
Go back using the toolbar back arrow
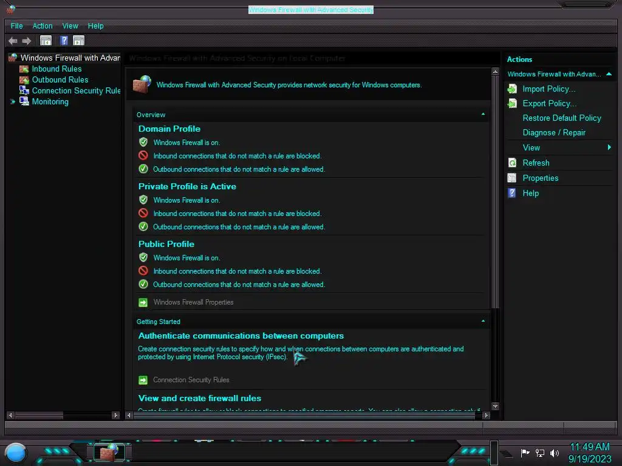click(13, 41)
